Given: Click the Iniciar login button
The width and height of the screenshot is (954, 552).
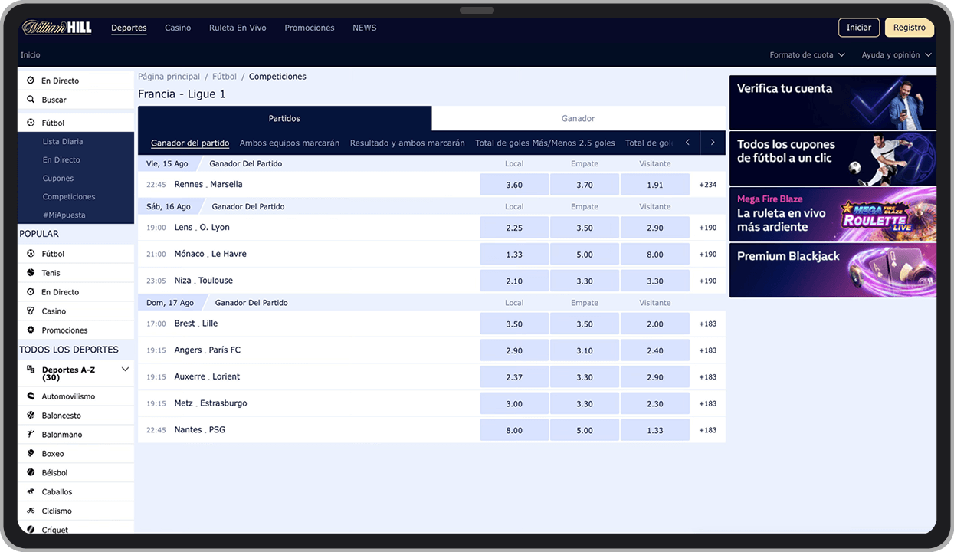Looking at the screenshot, I should [x=859, y=28].
